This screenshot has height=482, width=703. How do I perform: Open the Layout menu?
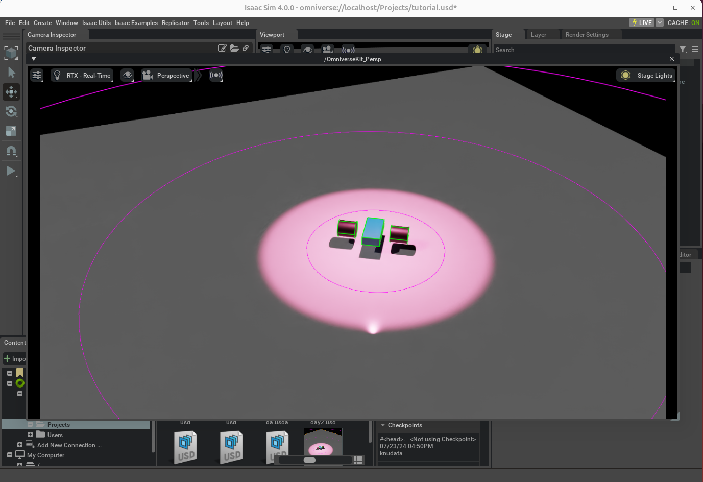point(222,23)
